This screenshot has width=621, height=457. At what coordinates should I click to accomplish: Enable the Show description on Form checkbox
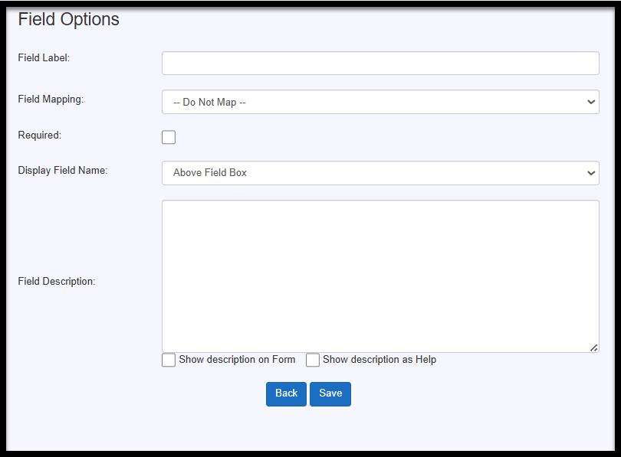coord(169,360)
